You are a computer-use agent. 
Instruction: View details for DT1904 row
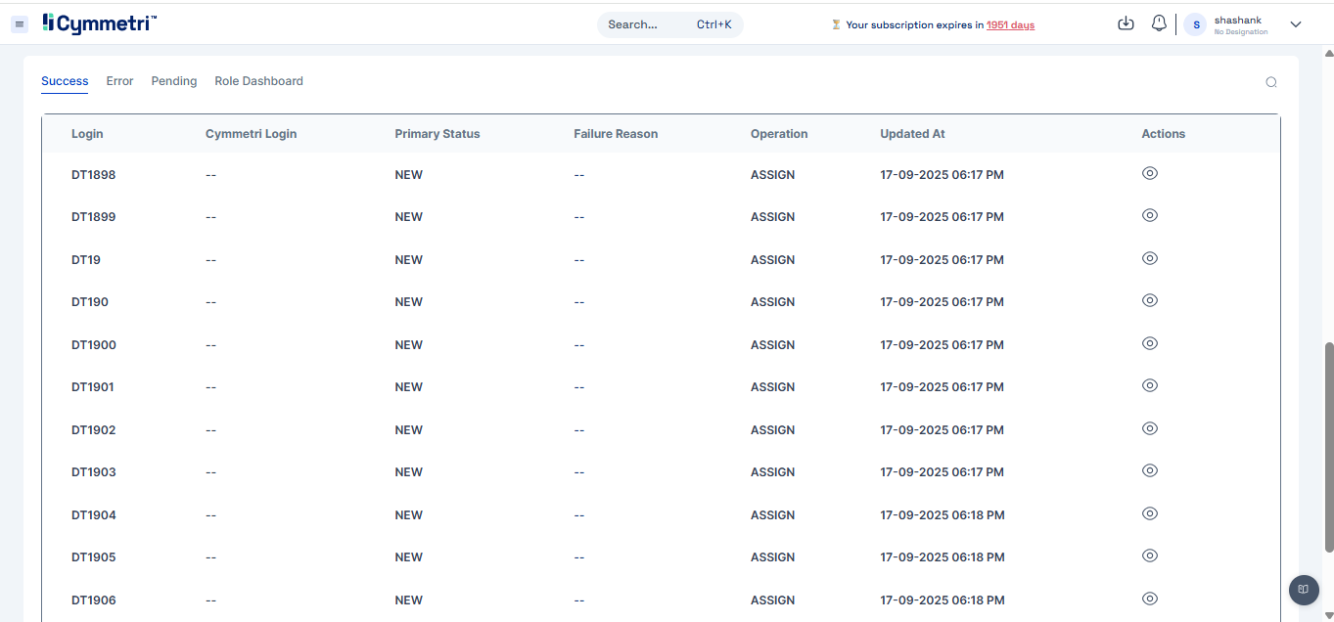pos(1150,513)
